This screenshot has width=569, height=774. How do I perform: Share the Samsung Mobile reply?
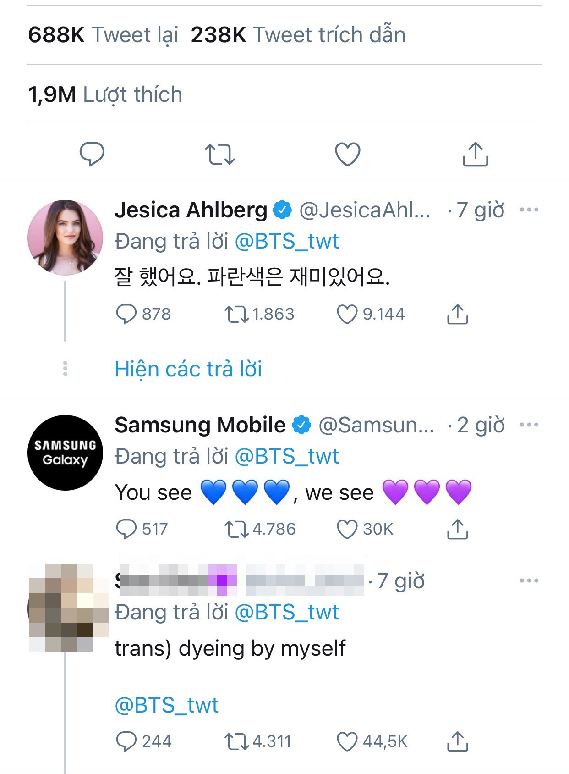457,529
